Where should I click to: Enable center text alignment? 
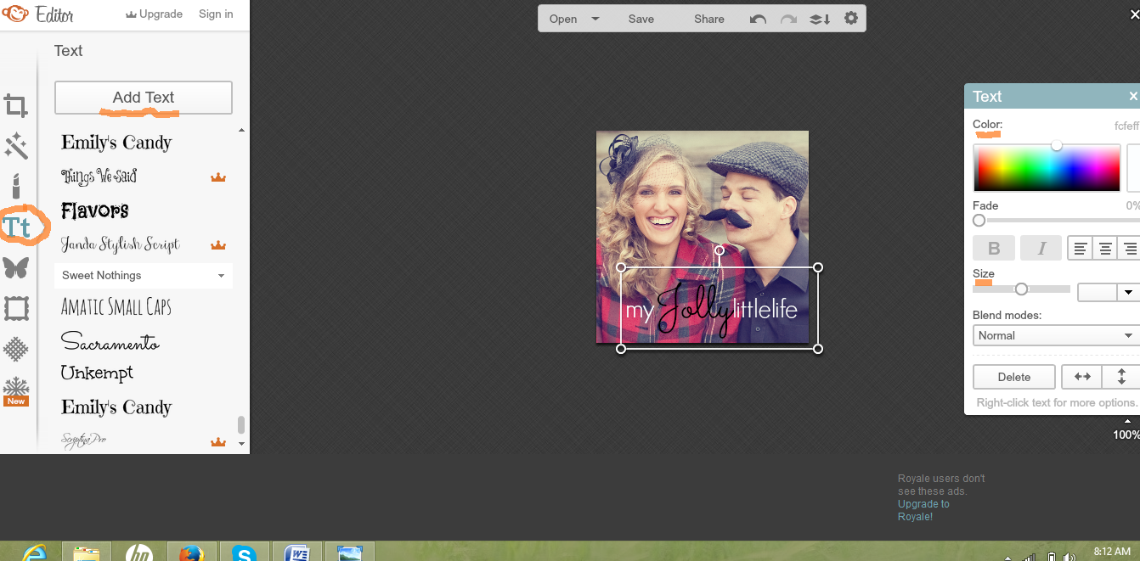pyautogui.click(x=1103, y=248)
